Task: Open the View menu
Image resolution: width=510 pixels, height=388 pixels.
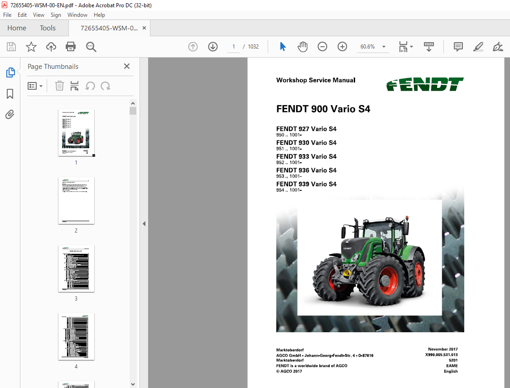Action: click(38, 15)
